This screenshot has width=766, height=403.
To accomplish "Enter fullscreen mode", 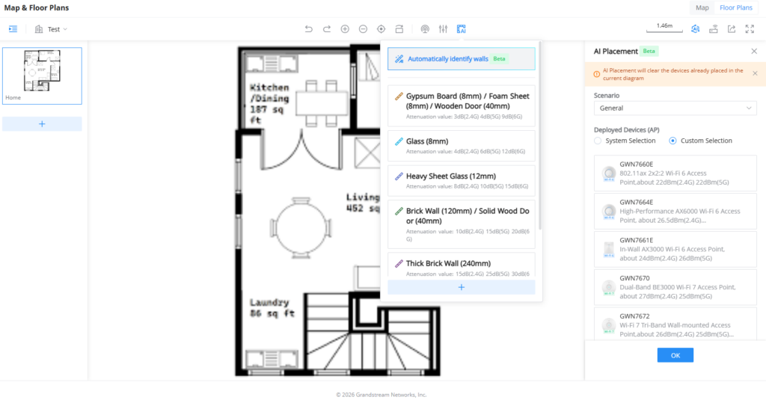I will (x=750, y=29).
